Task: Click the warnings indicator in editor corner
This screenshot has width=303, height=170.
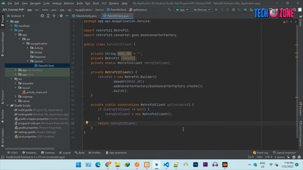Action: click(x=285, y=22)
